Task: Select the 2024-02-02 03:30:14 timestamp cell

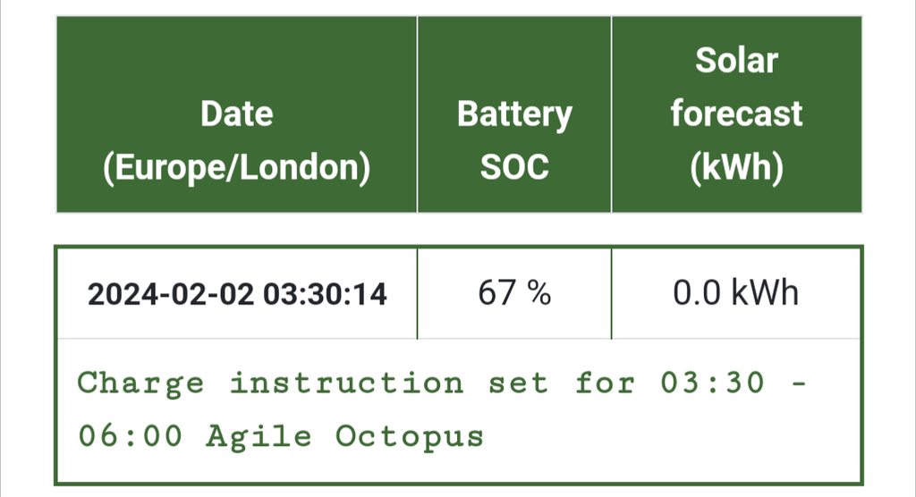Action: coord(237,294)
